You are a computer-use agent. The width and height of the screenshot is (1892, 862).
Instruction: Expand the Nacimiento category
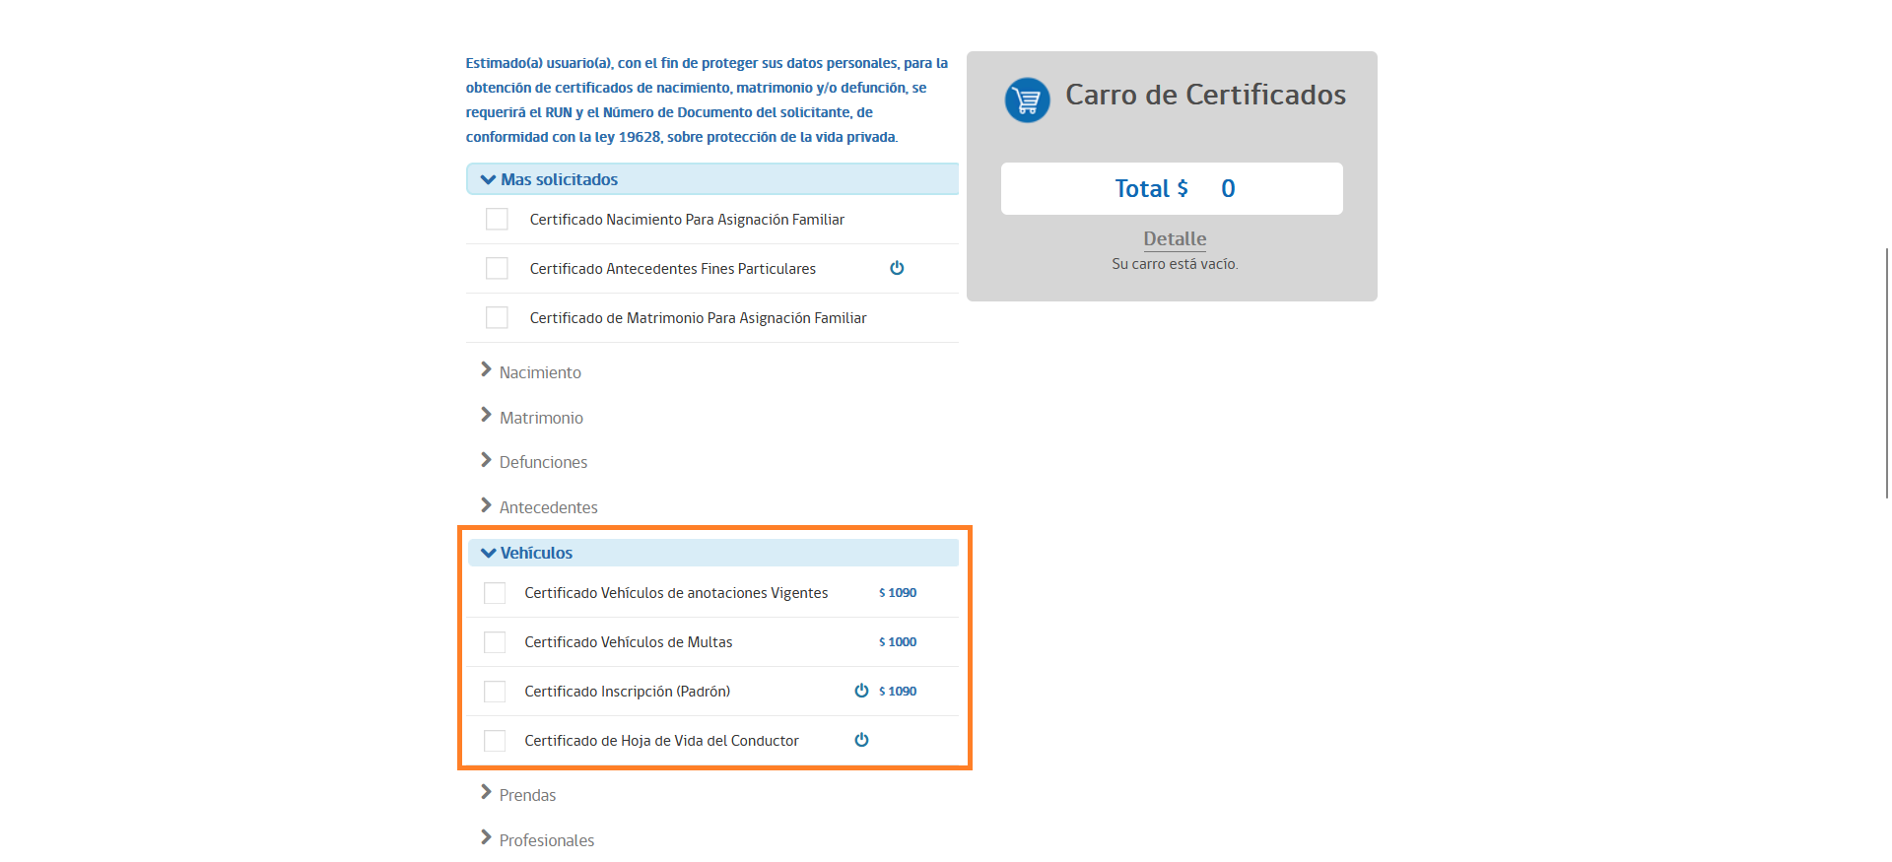pyautogui.click(x=539, y=372)
